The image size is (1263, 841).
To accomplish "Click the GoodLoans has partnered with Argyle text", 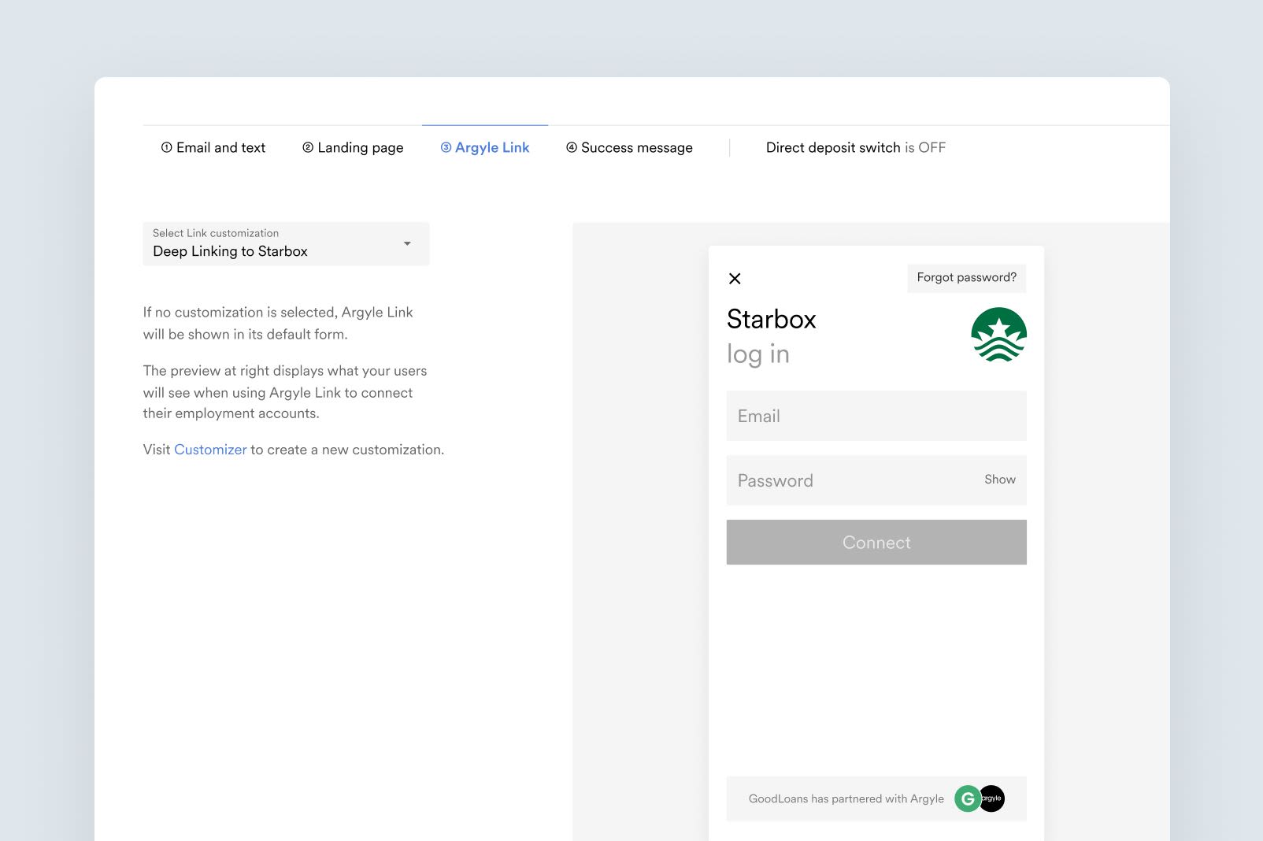I will coord(846,798).
